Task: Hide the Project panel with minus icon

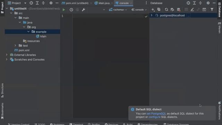Action: point(57,3)
